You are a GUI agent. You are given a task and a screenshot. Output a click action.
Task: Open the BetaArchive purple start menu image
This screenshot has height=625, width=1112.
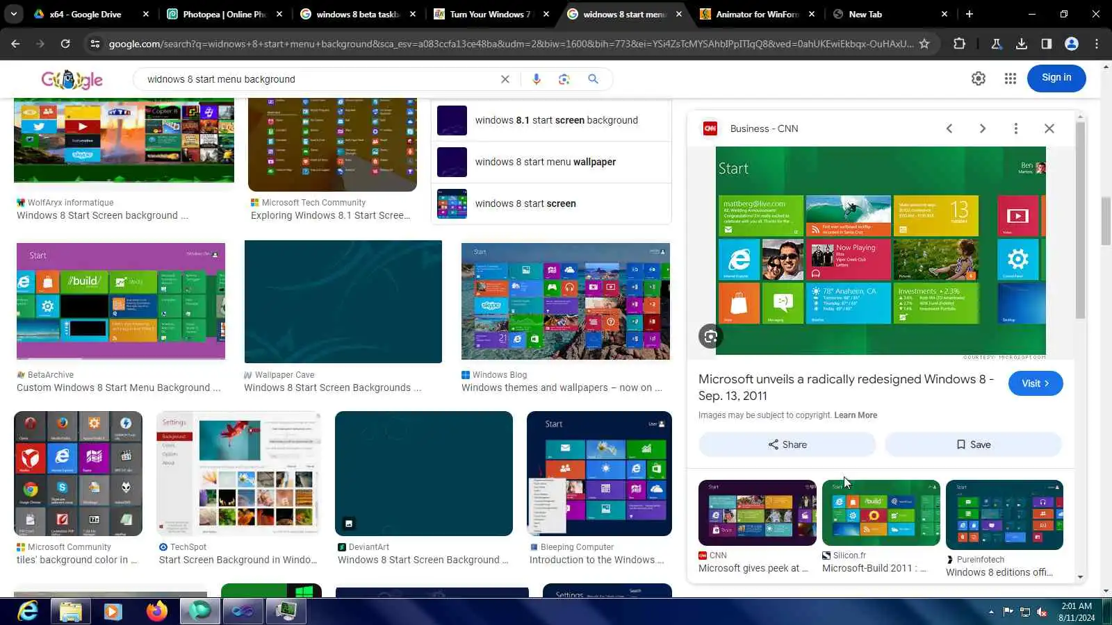tap(121, 301)
